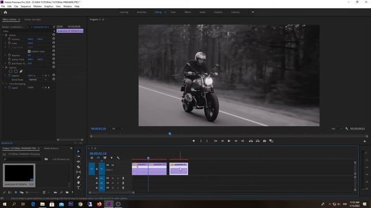Show more workspaces overflow arrows

pyautogui.click(x=253, y=12)
